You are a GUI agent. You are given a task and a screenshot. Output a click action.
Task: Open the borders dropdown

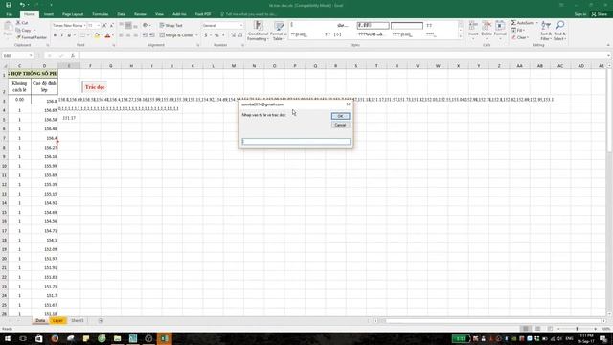tap(88, 35)
